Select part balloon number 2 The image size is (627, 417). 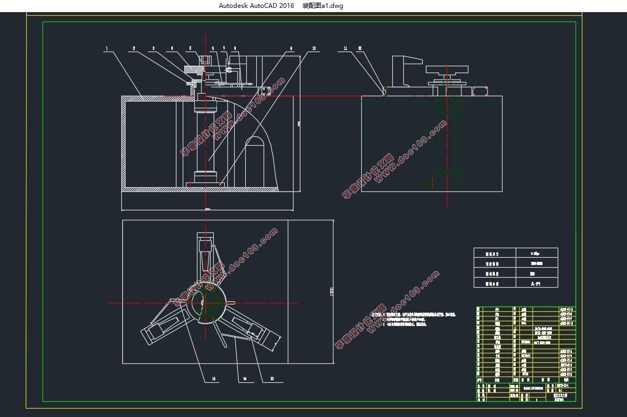(x=133, y=48)
